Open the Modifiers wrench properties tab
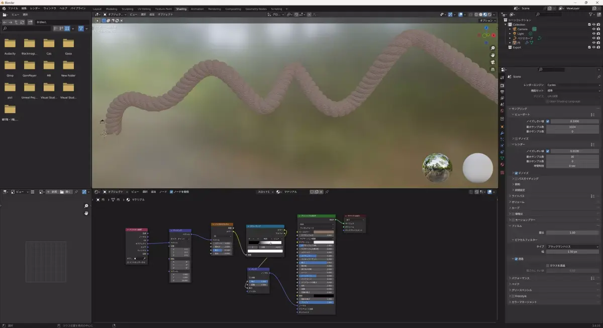Viewport: 603px width, 328px height. [x=502, y=133]
